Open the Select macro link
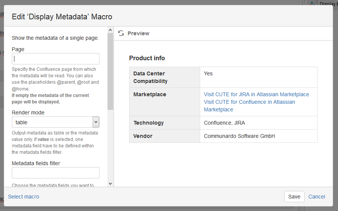The height and width of the screenshot is (211, 338). [x=24, y=197]
